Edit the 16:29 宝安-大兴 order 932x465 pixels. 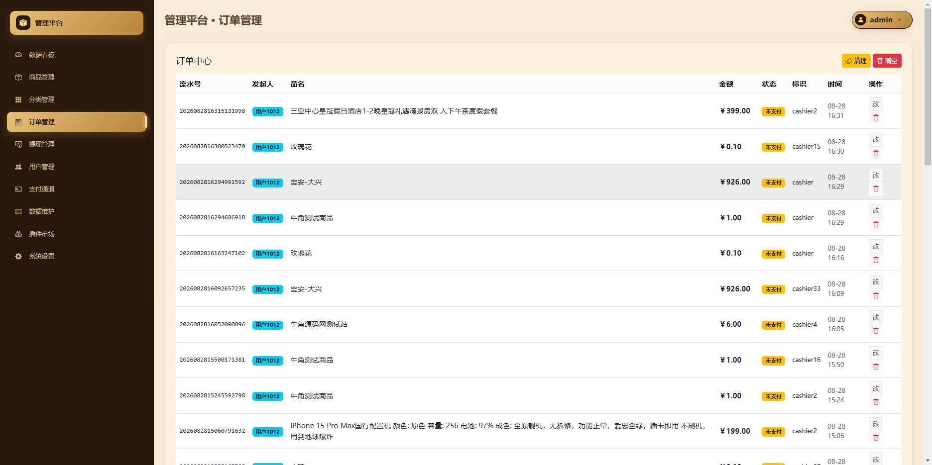[x=876, y=175]
